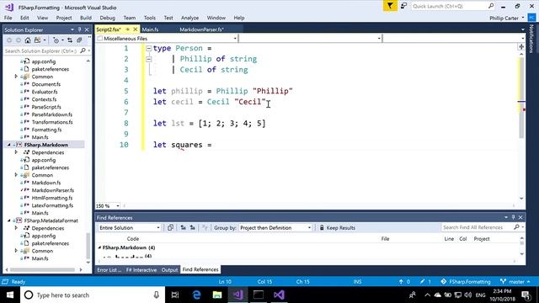This screenshot has height=303, width=539.
Task: Open File Explorer from the taskbar
Action: pyautogui.click(x=217, y=295)
